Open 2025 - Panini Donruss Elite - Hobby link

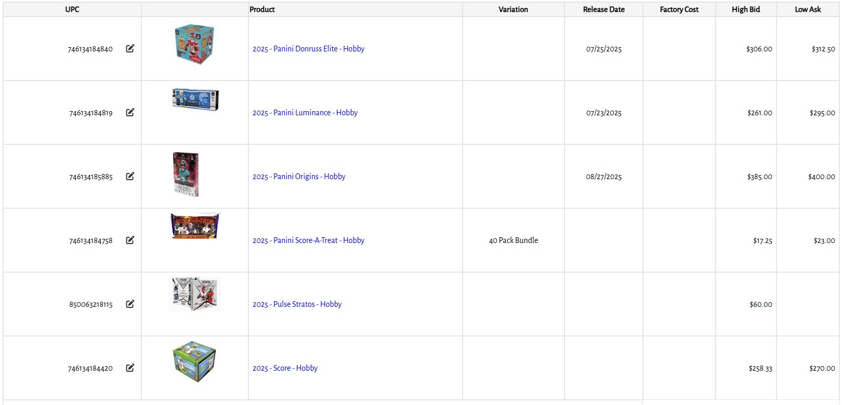[x=308, y=49]
